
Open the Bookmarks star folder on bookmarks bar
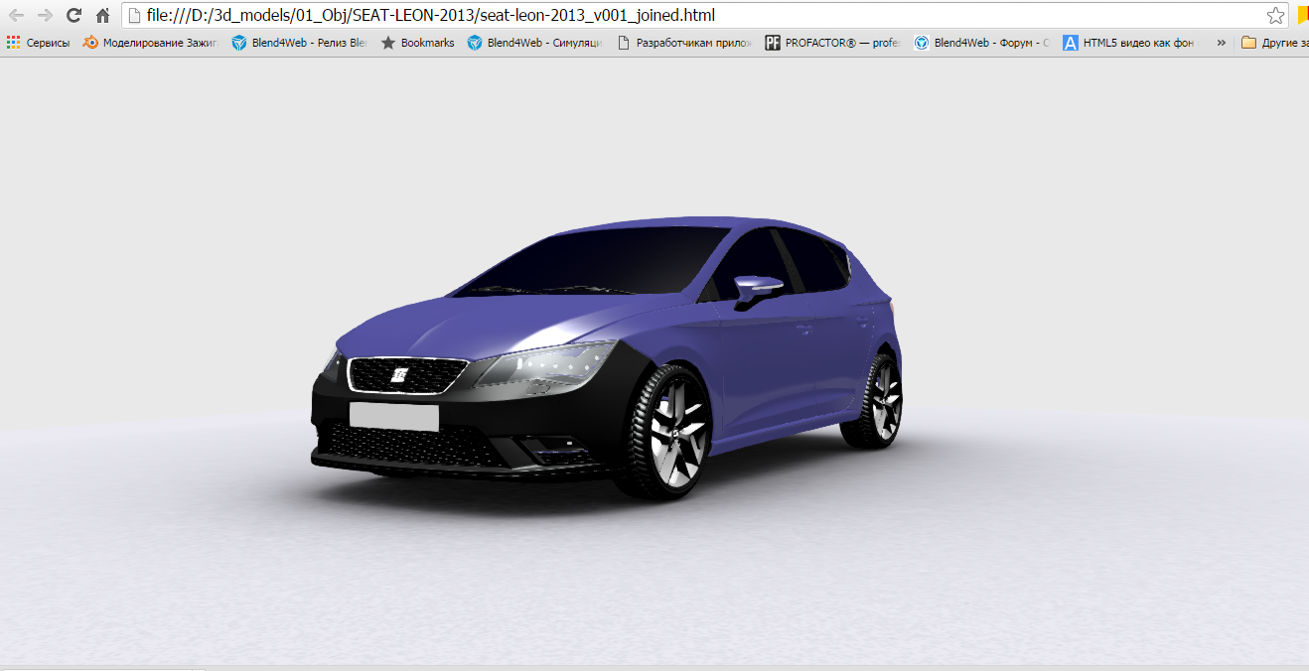pos(418,43)
